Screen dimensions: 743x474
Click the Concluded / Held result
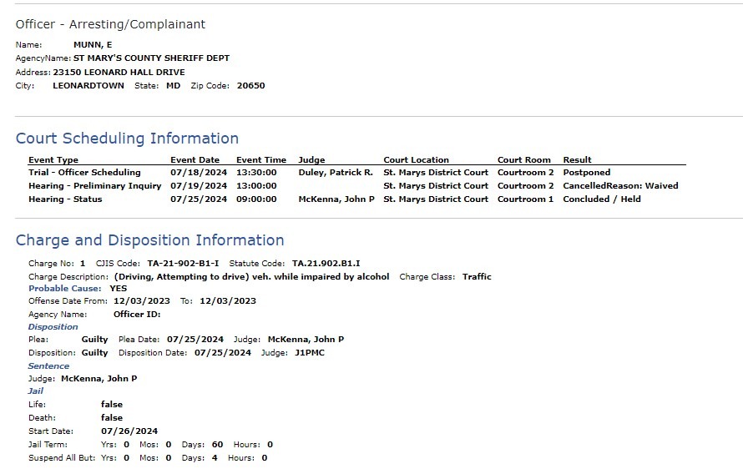tap(602, 199)
